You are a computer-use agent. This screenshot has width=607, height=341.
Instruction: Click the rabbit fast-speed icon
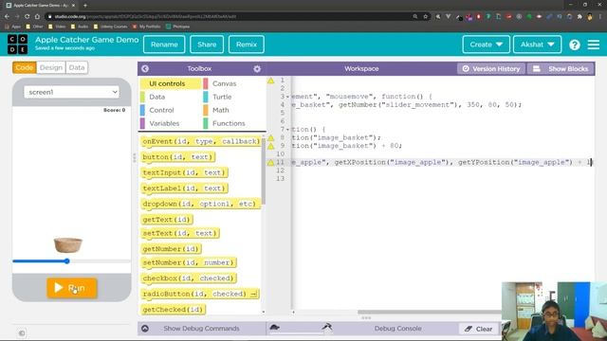pos(327,328)
